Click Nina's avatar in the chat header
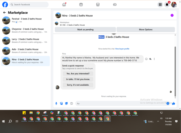This screenshot has width=181, height=133. (58, 16)
